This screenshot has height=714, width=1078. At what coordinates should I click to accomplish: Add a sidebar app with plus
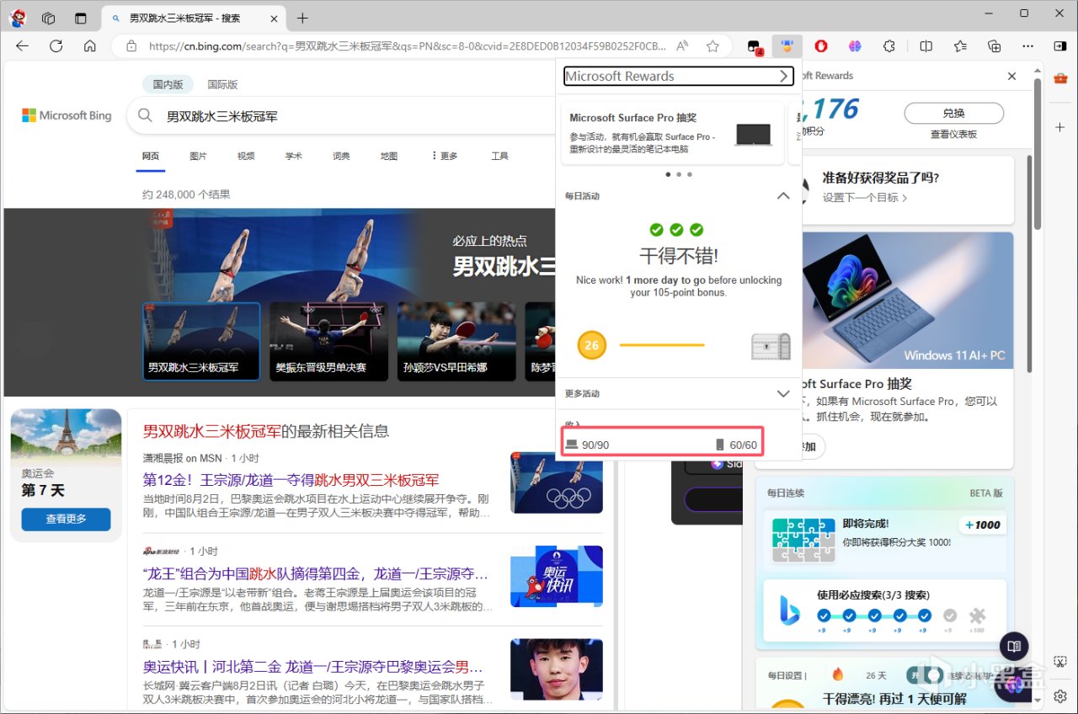coord(1060,126)
